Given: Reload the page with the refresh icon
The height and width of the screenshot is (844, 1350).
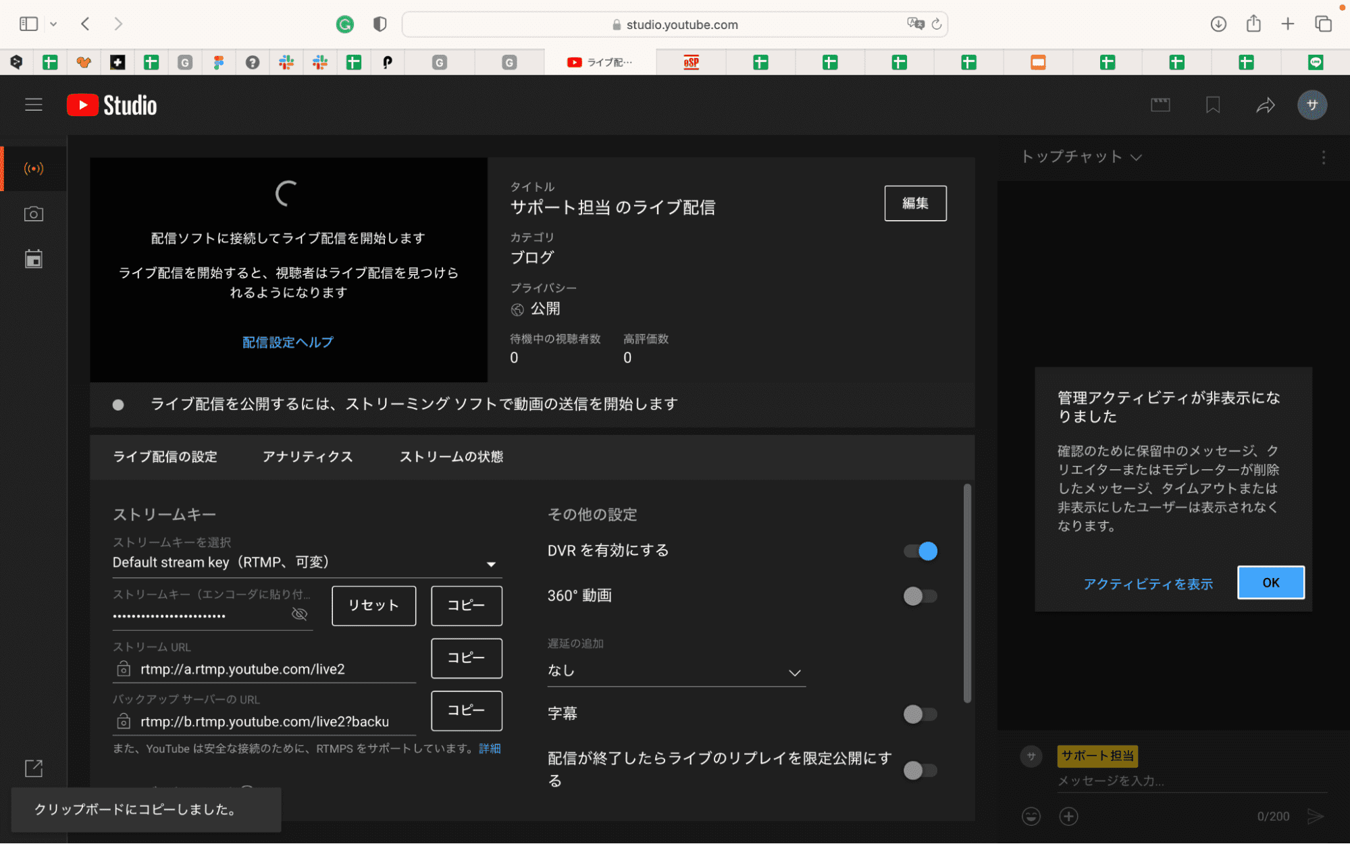Looking at the screenshot, I should coord(937,24).
